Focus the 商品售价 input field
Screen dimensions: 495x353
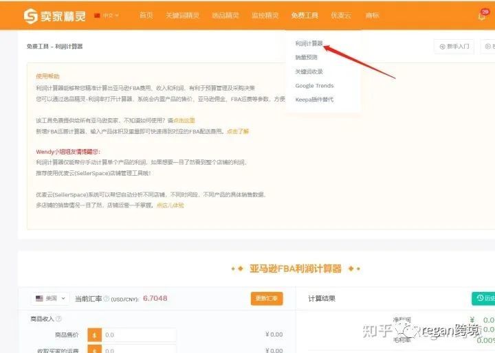tap(139, 334)
